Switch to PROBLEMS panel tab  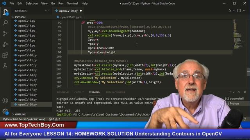coord(63,92)
